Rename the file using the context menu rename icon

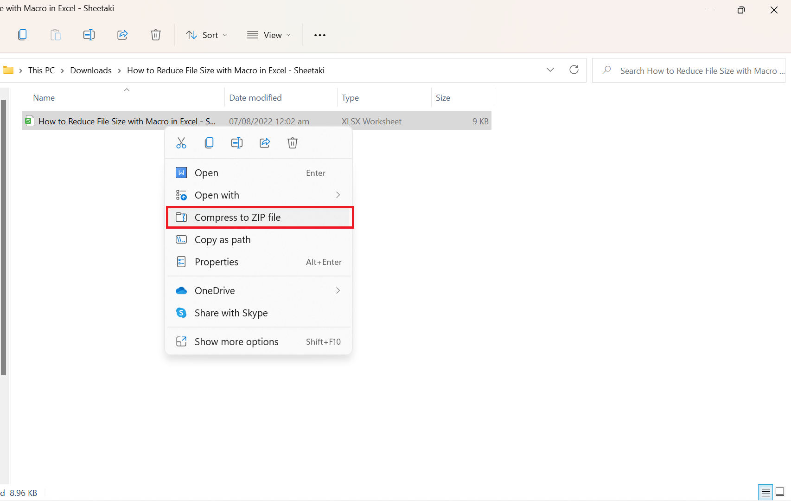tap(237, 142)
